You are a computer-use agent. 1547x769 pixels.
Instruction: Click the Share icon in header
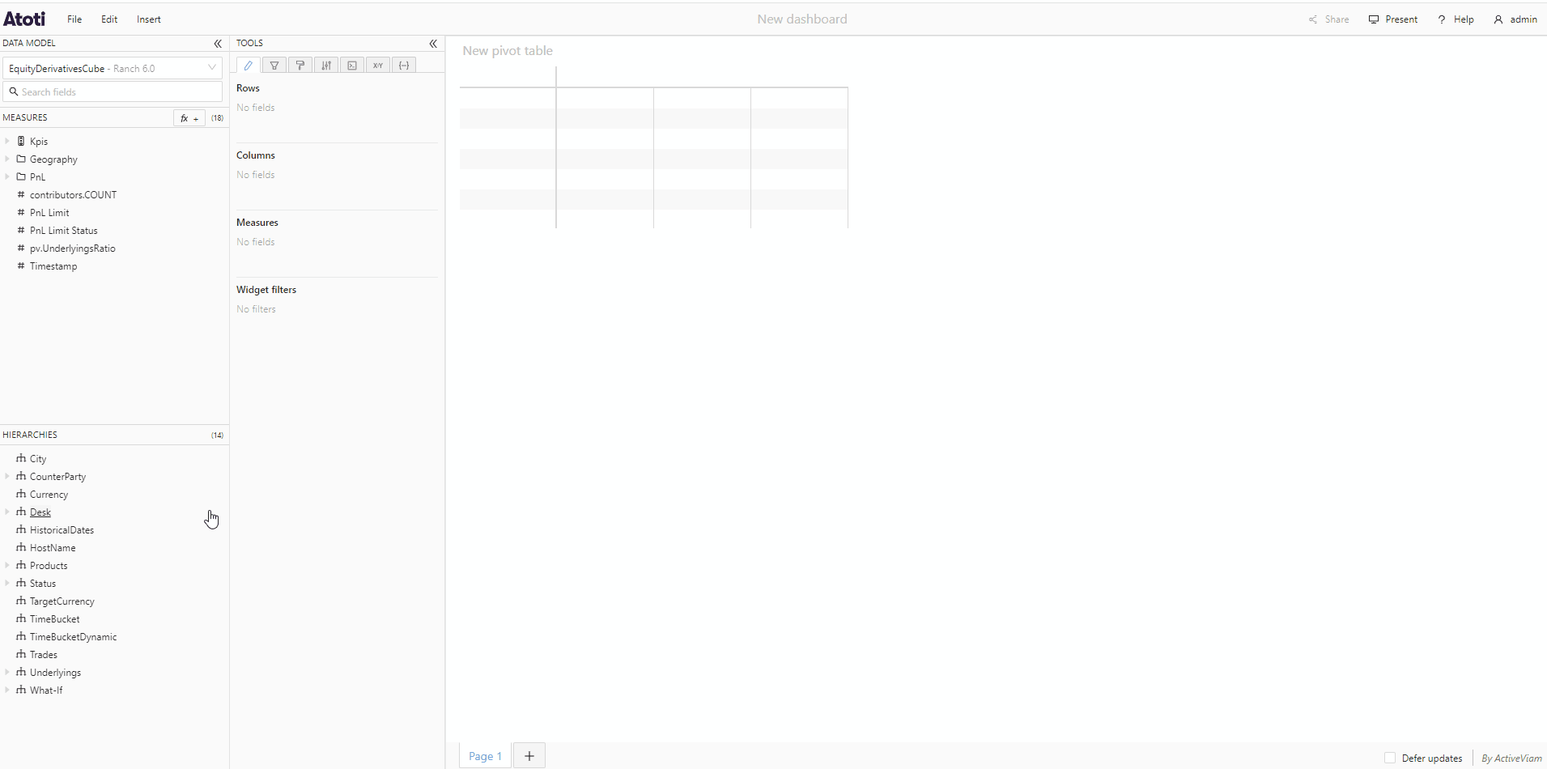pyautogui.click(x=1313, y=19)
